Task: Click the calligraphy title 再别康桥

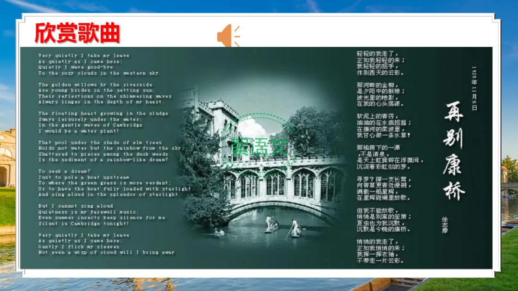Action: [x=454, y=151]
